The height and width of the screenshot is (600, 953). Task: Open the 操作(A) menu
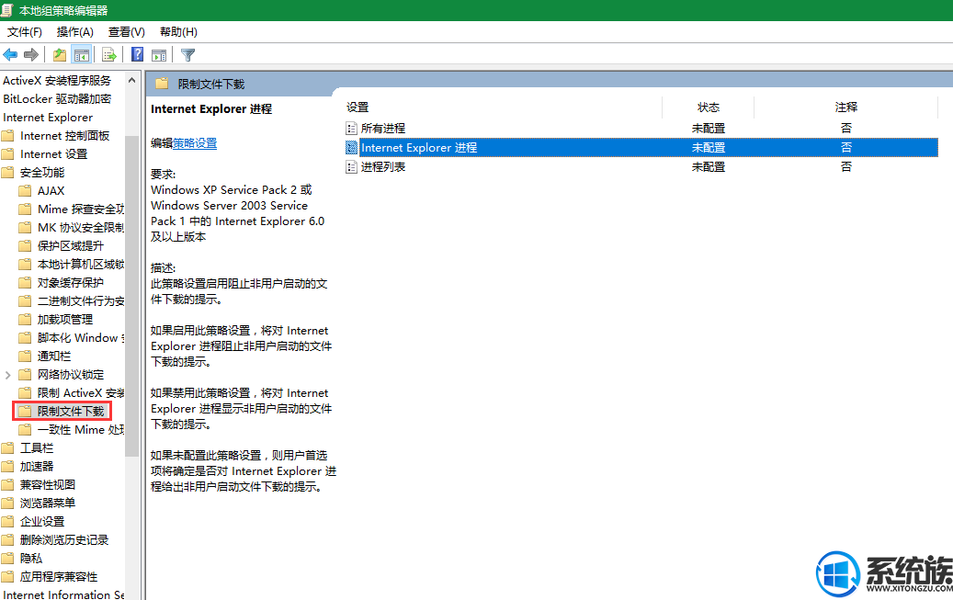tap(74, 31)
